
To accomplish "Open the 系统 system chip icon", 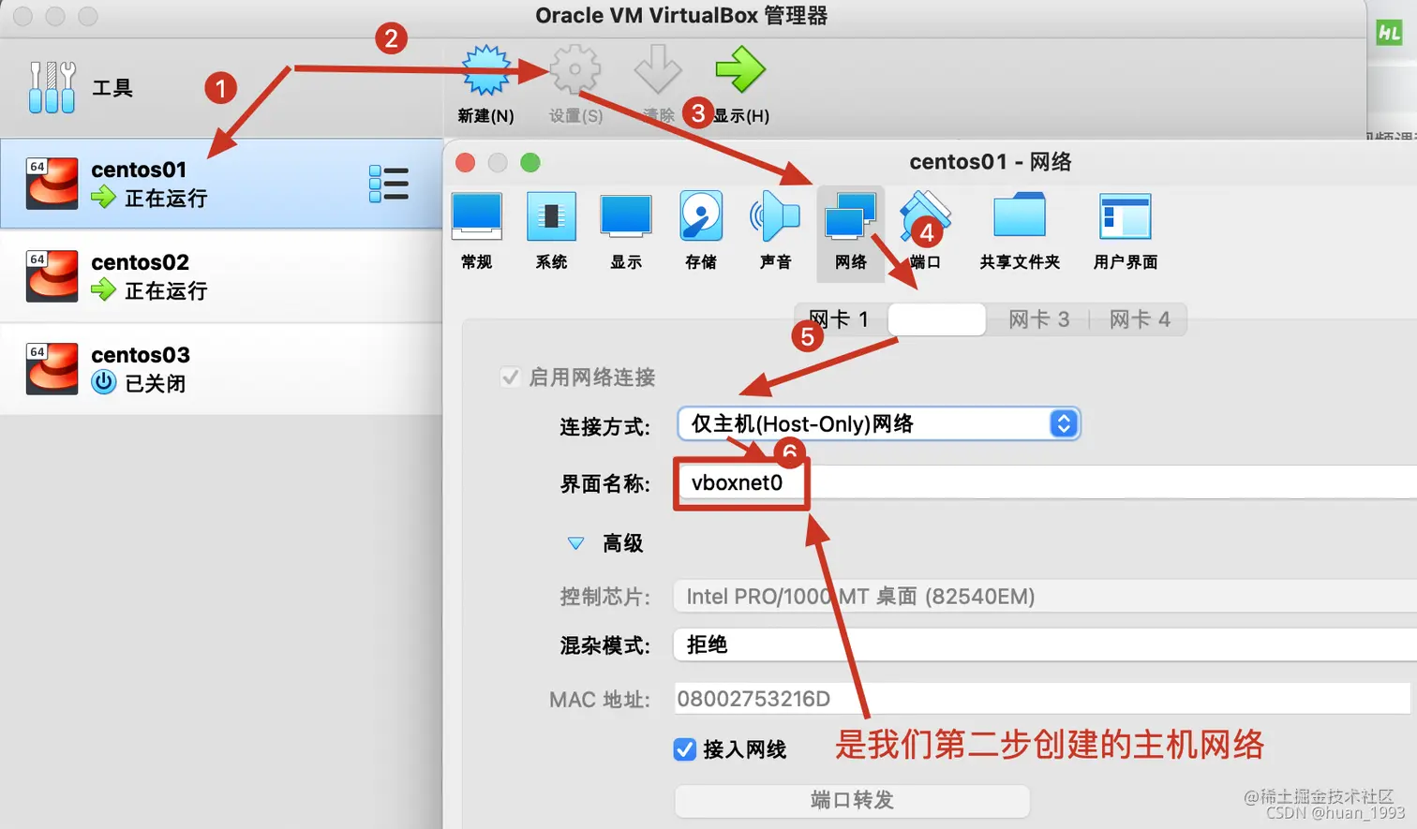I will click(551, 217).
